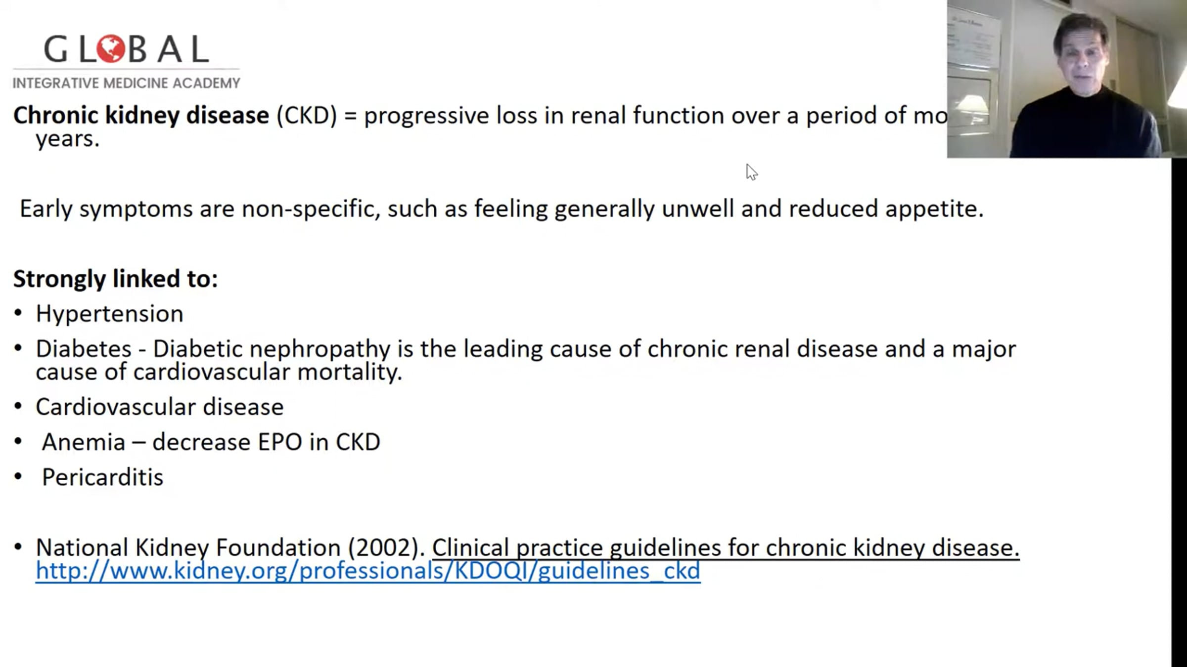Click the bold Chronic kidney disease heading
This screenshot has width=1187, height=667.
[x=141, y=116]
